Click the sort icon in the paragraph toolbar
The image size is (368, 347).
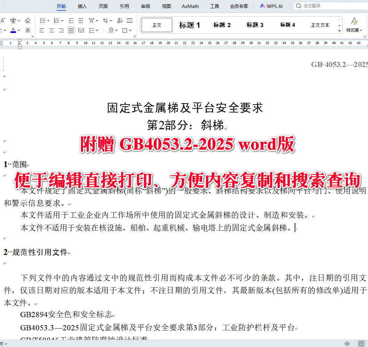tap(119, 20)
